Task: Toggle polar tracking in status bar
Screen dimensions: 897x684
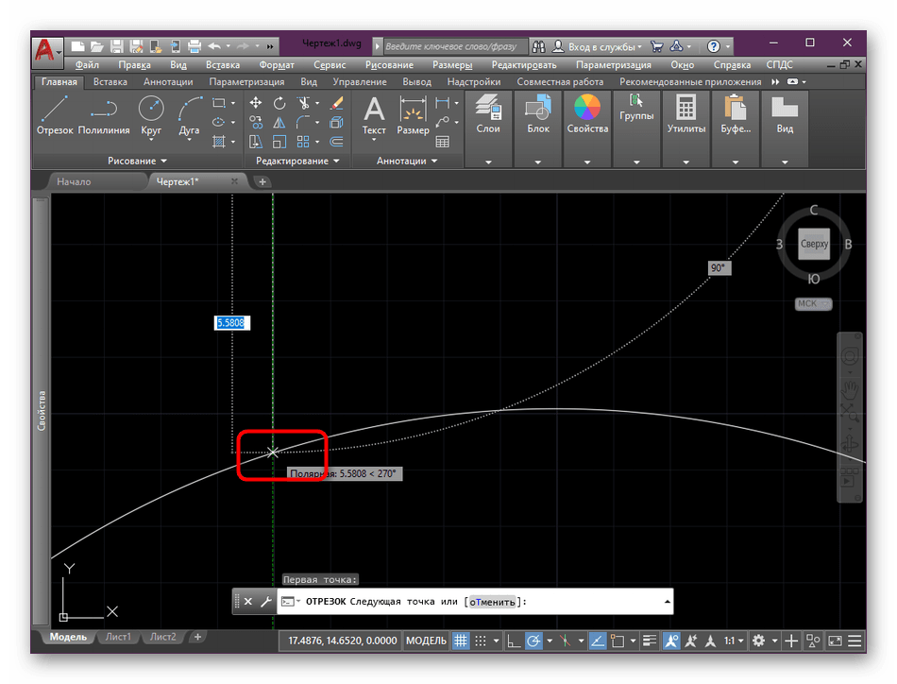Action: [533, 641]
